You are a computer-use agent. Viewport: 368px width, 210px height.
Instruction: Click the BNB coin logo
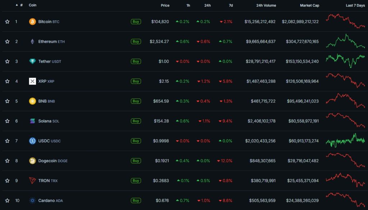(x=33, y=101)
